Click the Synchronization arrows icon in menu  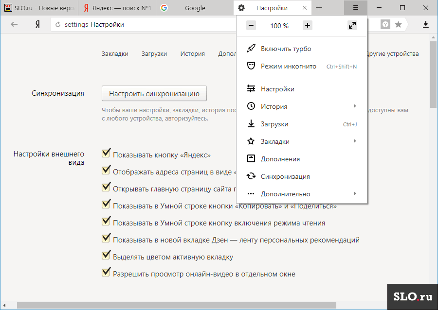click(251, 176)
